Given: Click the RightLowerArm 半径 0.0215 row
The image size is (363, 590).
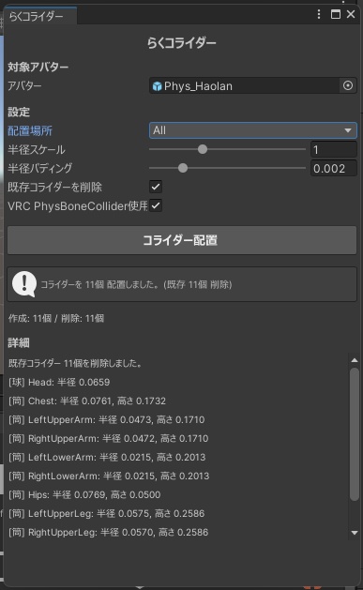Looking at the screenshot, I should tap(109, 476).
